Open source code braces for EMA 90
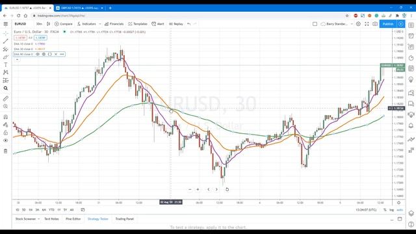Viewport: 416px width, 234px height. click(x=49, y=54)
